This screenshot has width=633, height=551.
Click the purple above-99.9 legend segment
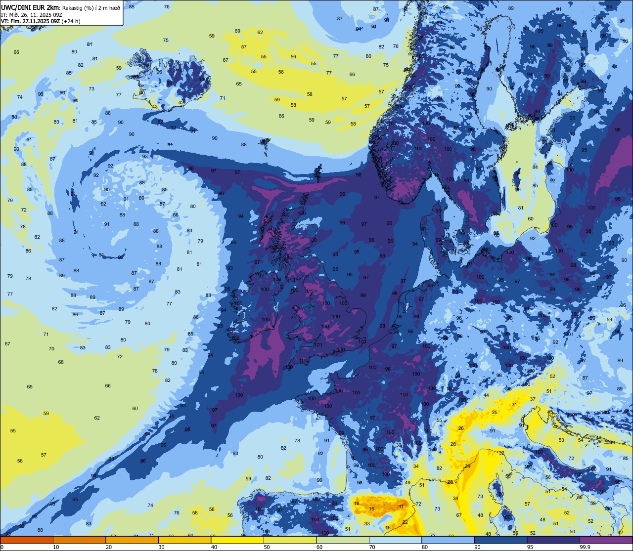[606, 540]
